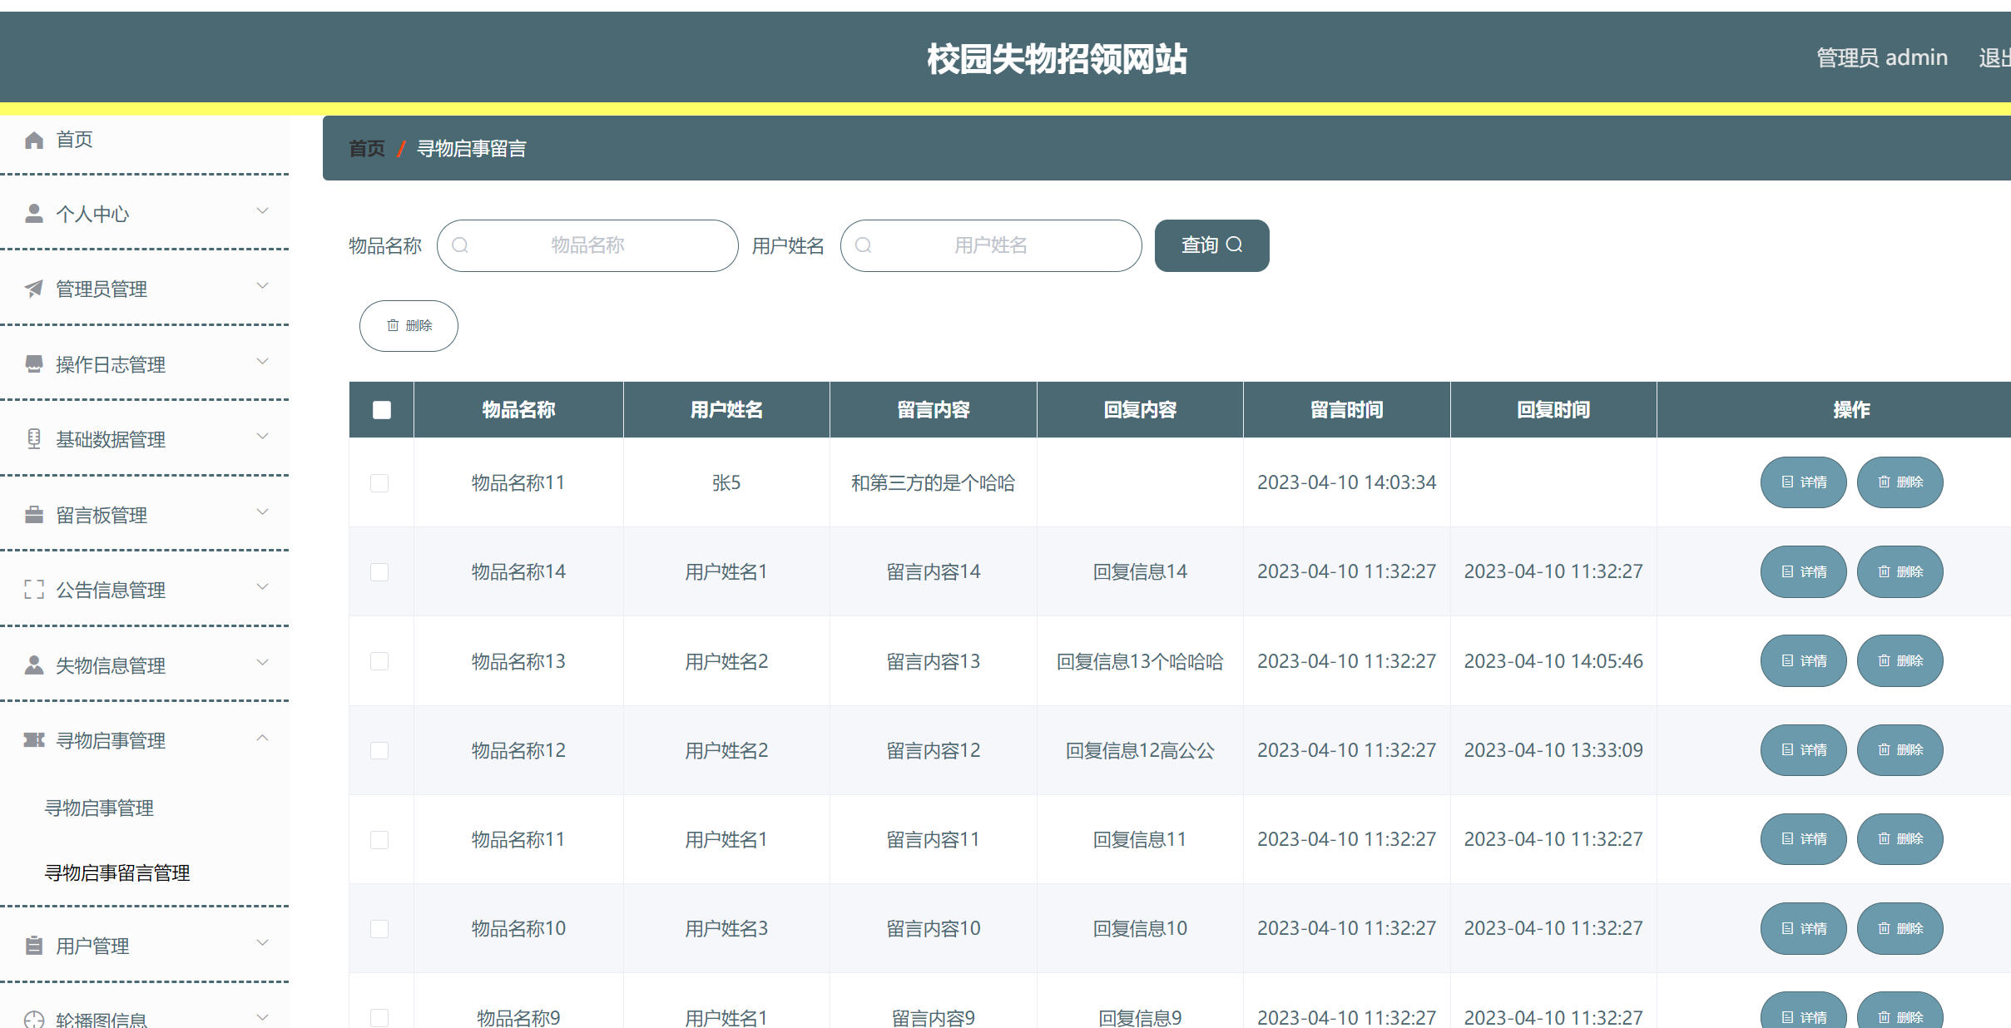The image size is (2011, 1028).
Task: Click the 查询 search button
Action: tap(1211, 245)
